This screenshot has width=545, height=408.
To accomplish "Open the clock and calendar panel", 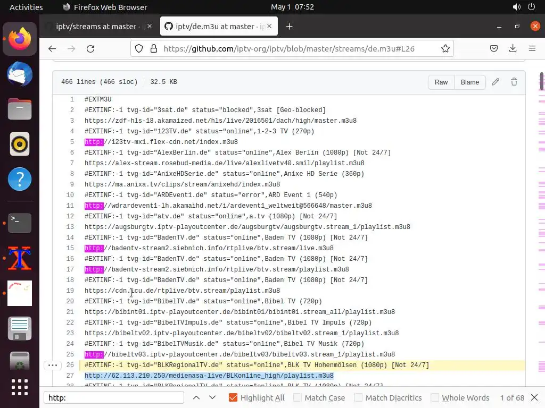I will [x=292, y=7].
